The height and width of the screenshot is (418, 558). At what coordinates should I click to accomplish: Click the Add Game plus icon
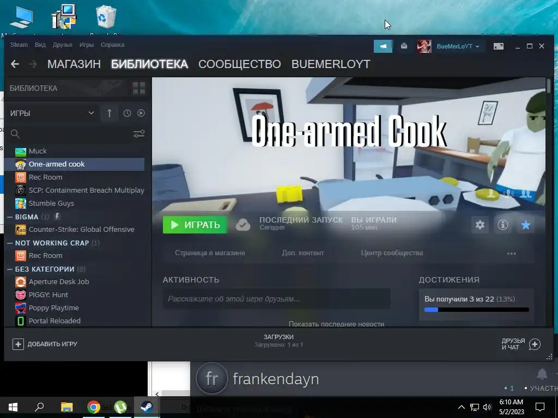click(x=18, y=344)
